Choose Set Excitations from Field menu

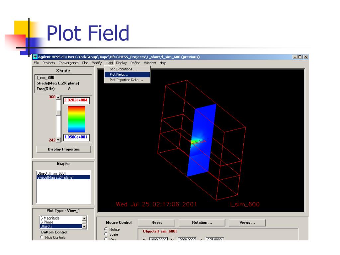127,69
